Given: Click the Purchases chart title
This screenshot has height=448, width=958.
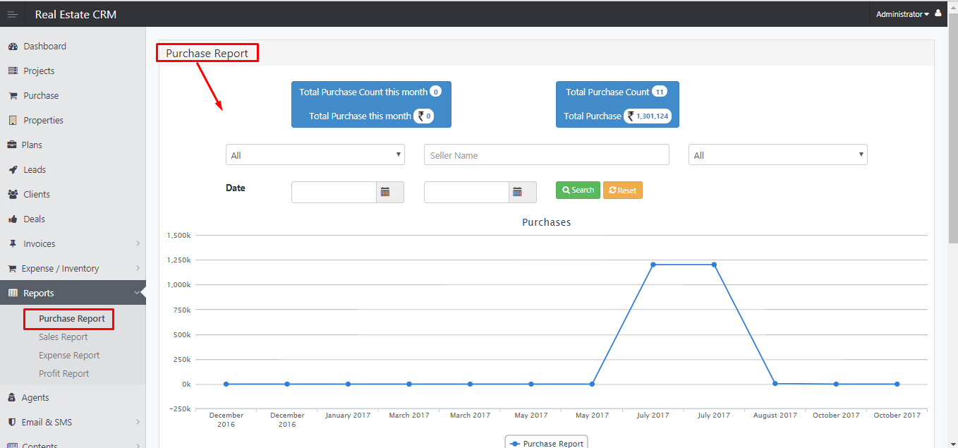Looking at the screenshot, I should 547,222.
